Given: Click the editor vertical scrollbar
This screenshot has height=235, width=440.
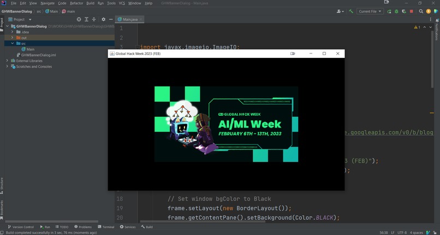Looking at the screenshot, I should click(432, 59).
